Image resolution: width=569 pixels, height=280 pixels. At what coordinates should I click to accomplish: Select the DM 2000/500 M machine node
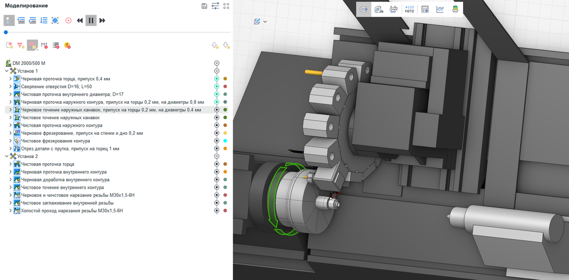click(29, 63)
